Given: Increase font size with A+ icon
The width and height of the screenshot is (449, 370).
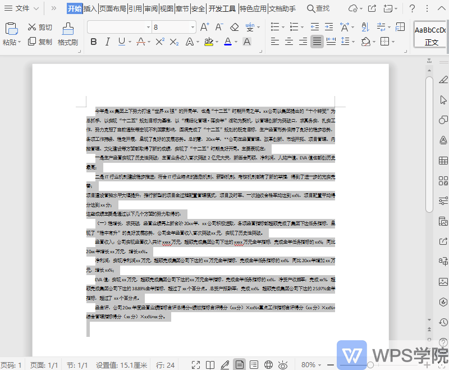Looking at the screenshot, I should [x=204, y=27].
